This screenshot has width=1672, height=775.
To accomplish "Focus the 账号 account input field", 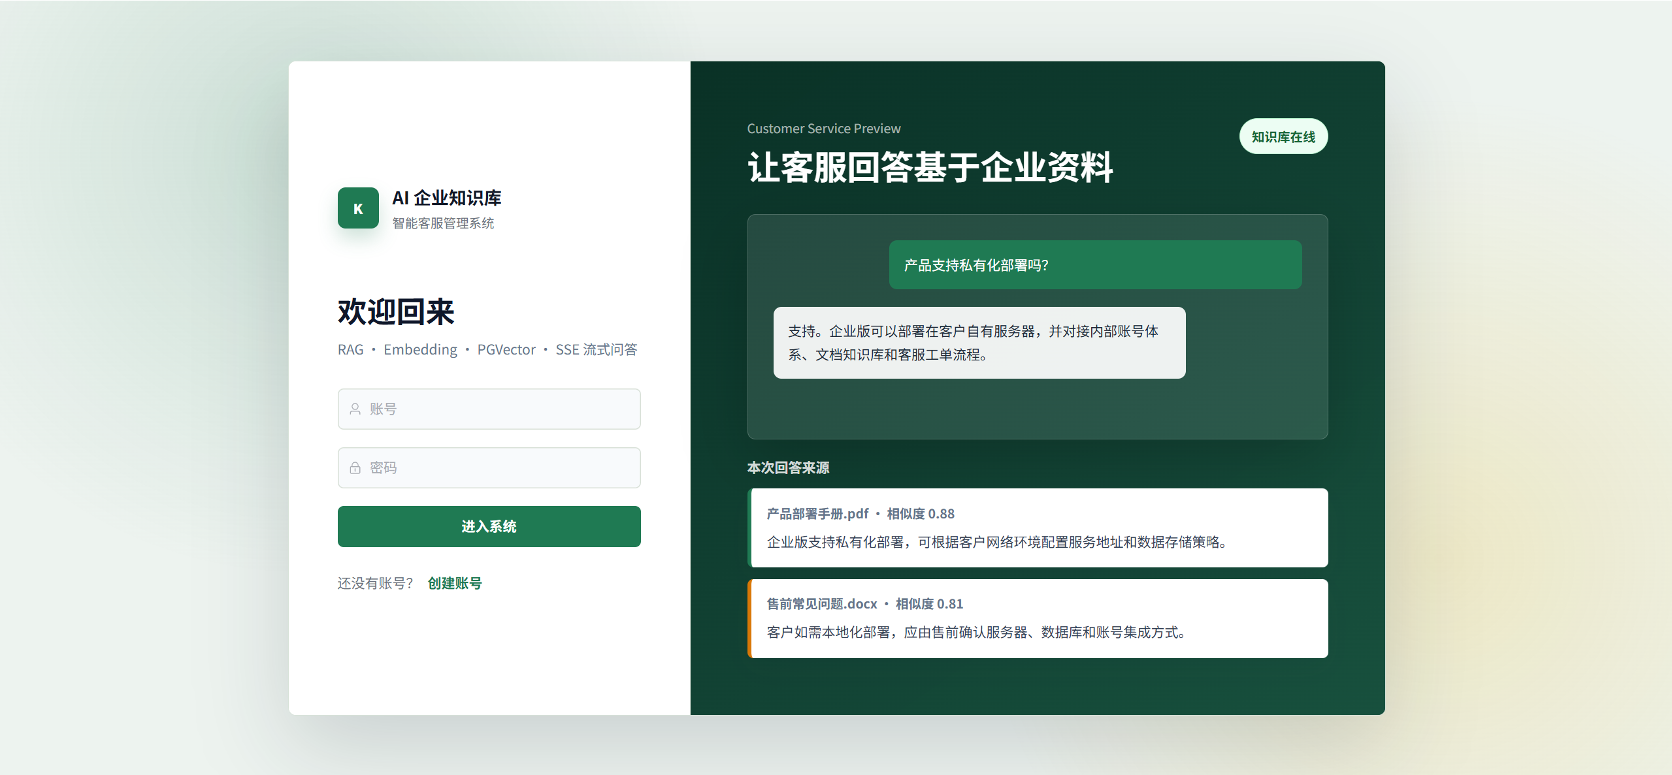I will [x=489, y=409].
